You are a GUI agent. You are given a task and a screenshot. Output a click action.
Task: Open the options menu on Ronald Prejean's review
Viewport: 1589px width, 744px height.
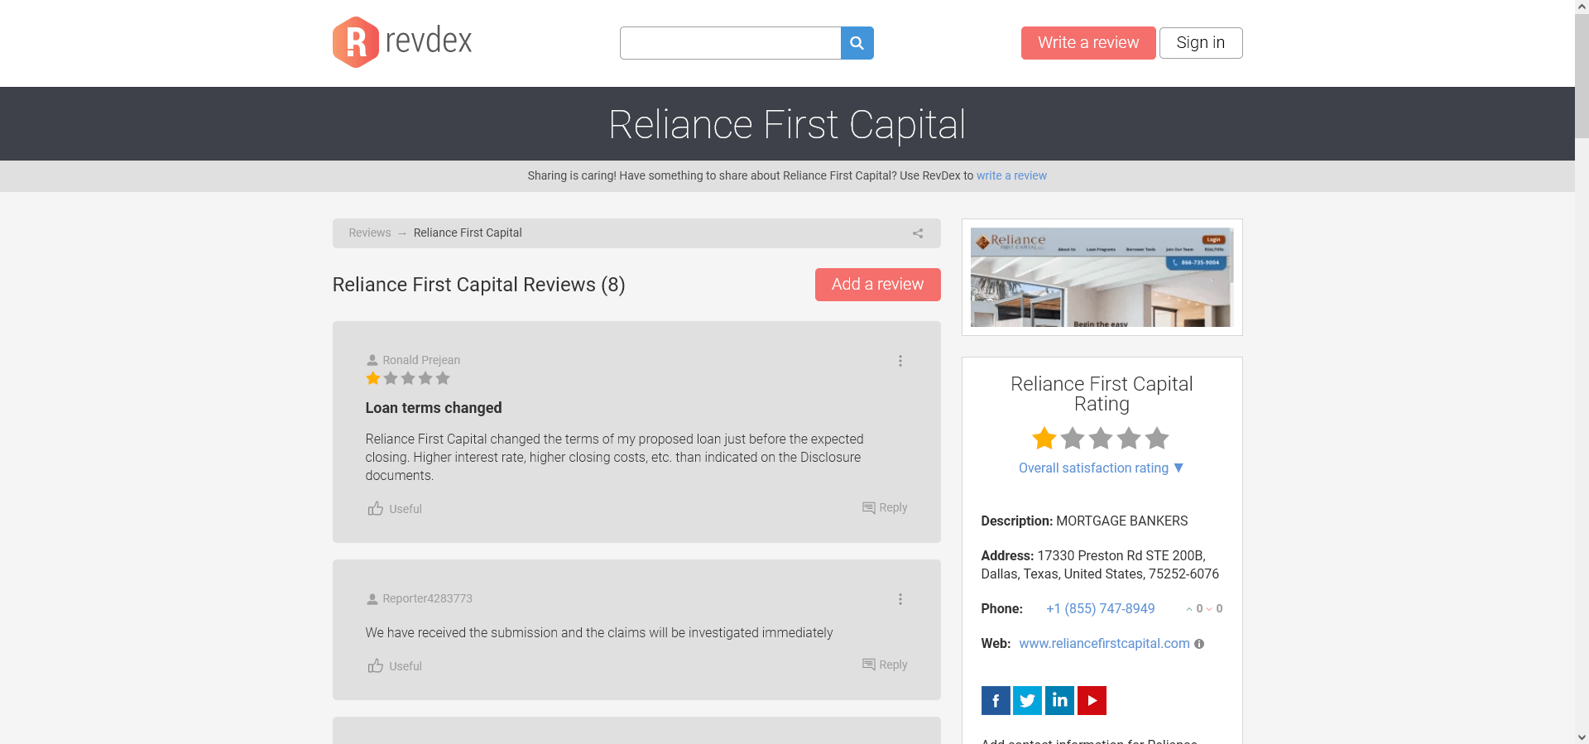(x=900, y=361)
